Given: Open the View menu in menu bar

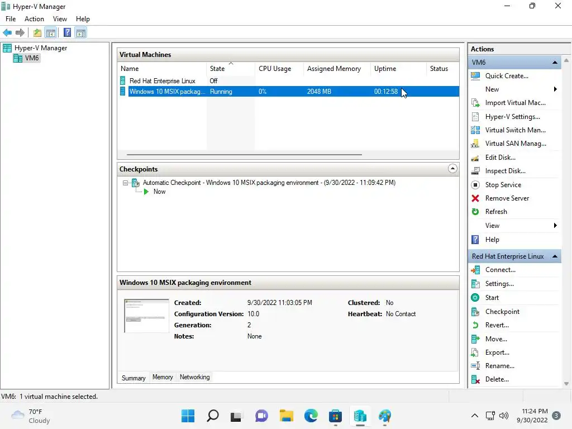Looking at the screenshot, I should (60, 19).
